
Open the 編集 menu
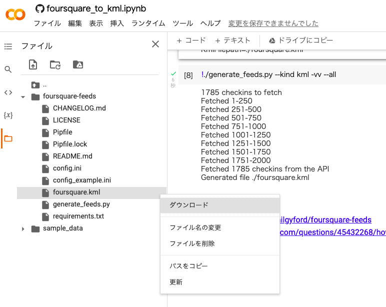coord(75,23)
